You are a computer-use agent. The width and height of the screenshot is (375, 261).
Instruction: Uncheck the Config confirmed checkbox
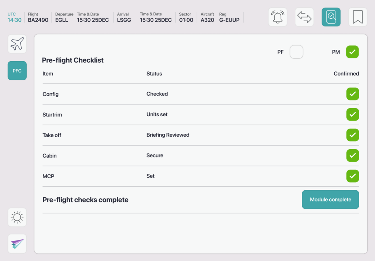[x=353, y=94]
